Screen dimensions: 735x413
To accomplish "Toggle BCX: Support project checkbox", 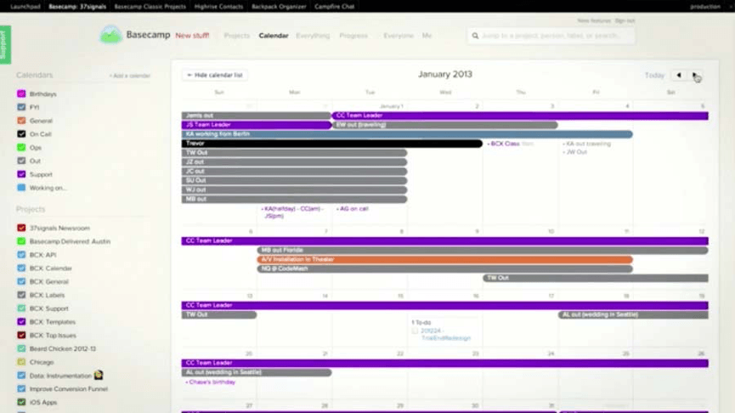I will pos(21,308).
